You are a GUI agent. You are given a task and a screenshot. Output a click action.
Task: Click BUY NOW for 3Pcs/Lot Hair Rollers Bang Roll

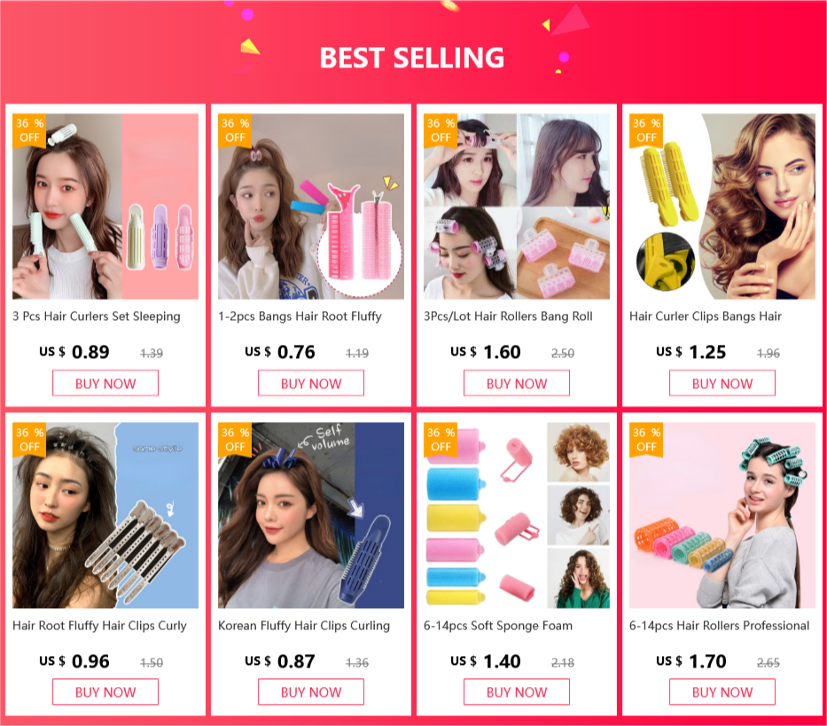[517, 383]
